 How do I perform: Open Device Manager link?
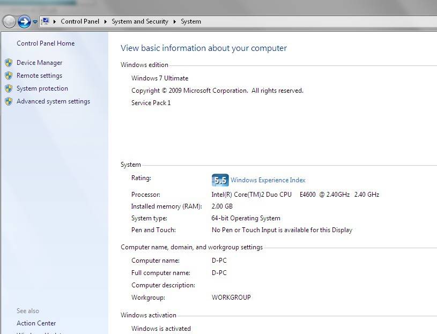40,63
